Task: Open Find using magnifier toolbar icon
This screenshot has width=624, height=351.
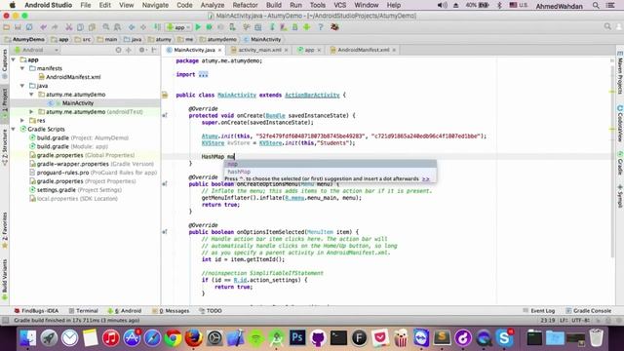Action: pos(106,27)
